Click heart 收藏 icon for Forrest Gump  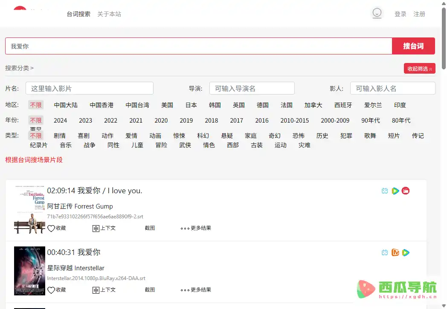point(56,228)
